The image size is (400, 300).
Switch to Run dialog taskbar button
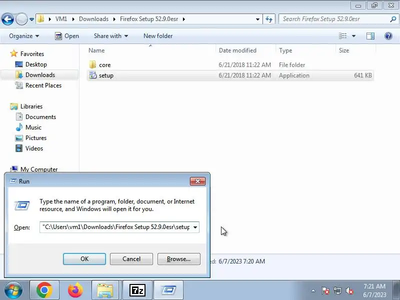168,290
